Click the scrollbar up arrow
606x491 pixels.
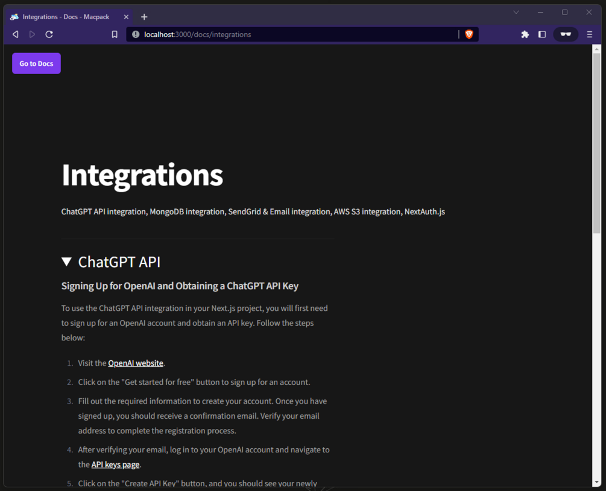pos(597,49)
